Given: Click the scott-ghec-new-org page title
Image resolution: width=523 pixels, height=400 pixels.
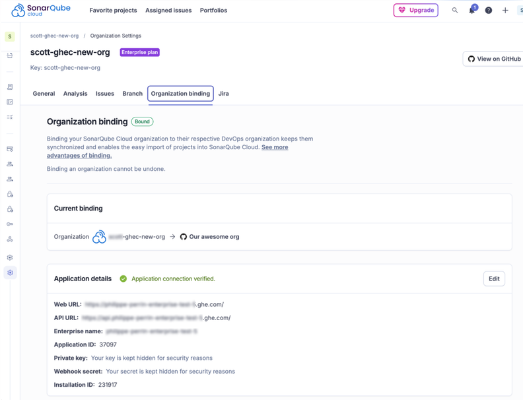Looking at the screenshot, I should click(70, 52).
